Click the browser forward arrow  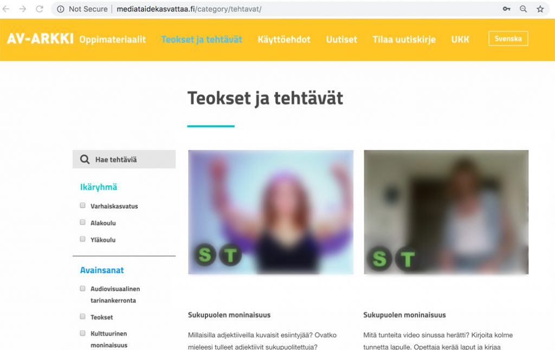coord(23,9)
